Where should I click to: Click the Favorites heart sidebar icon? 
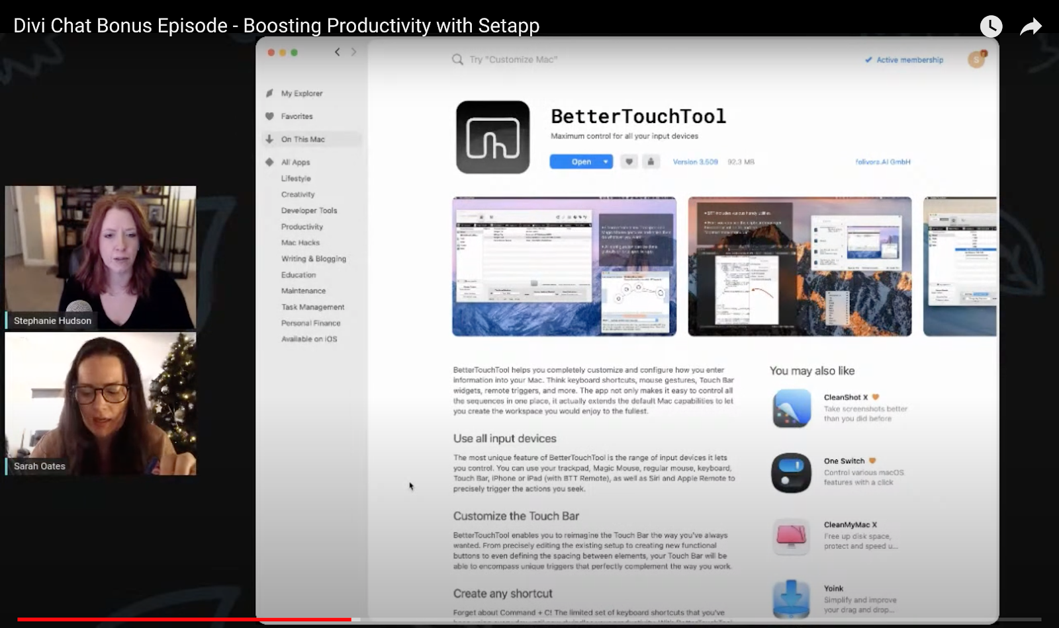click(x=269, y=116)
